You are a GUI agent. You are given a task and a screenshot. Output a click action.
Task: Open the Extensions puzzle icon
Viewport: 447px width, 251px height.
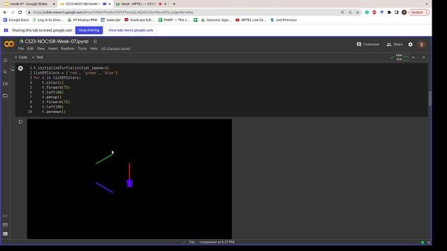[389, 13]
